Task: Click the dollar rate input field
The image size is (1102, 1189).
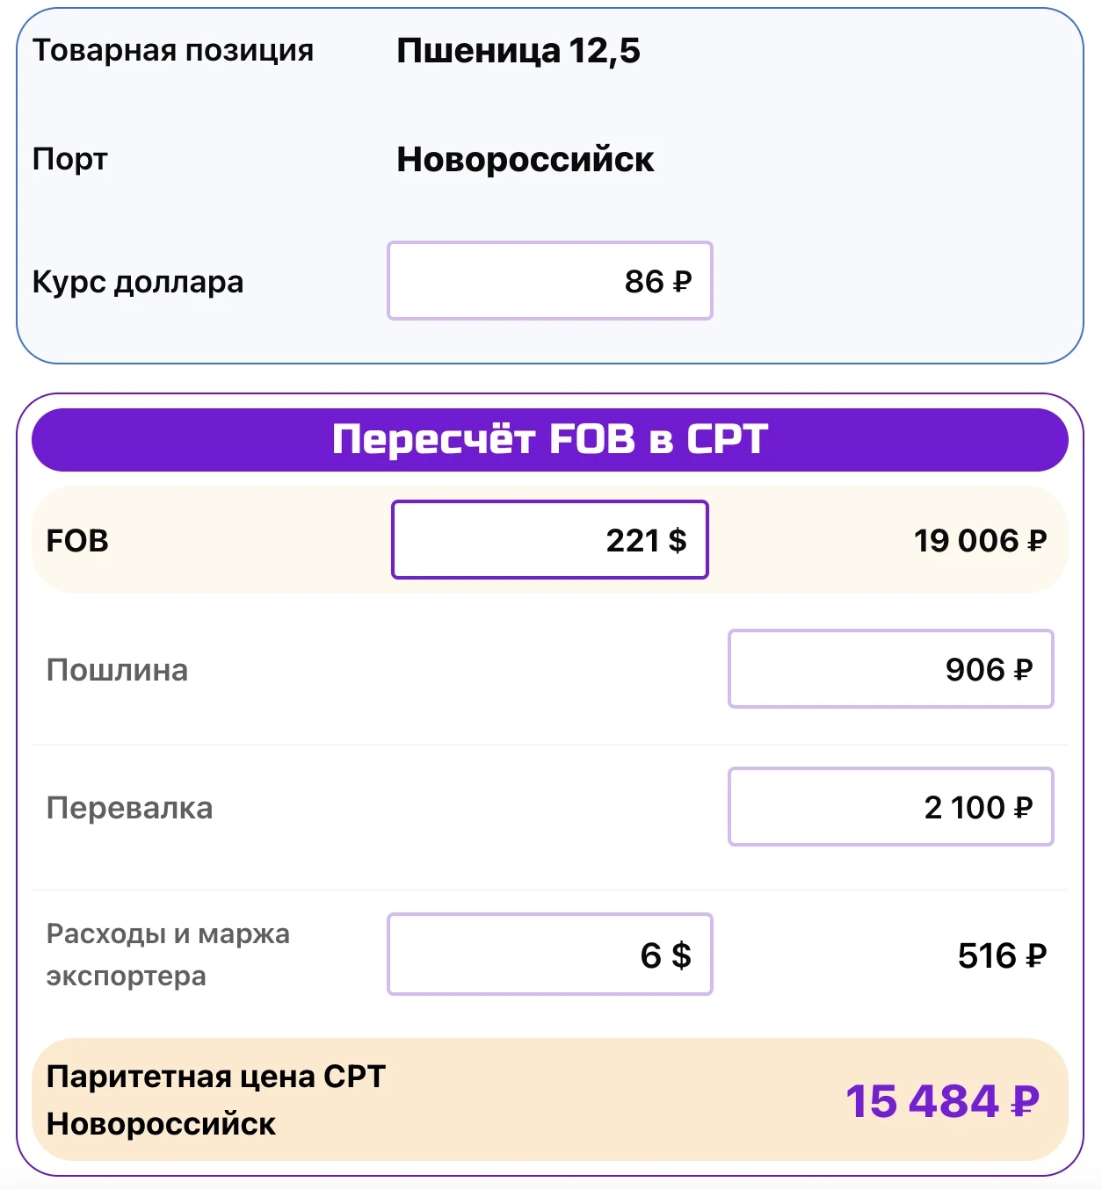Action: pos(549,281)
